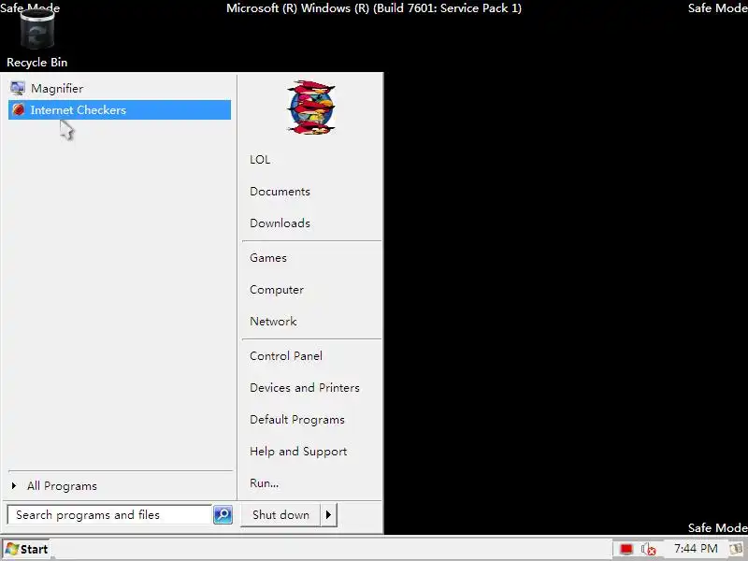Click the rightmost notification tray icon
This screenshot has width=748, height=561.
[x=737, y=549]
